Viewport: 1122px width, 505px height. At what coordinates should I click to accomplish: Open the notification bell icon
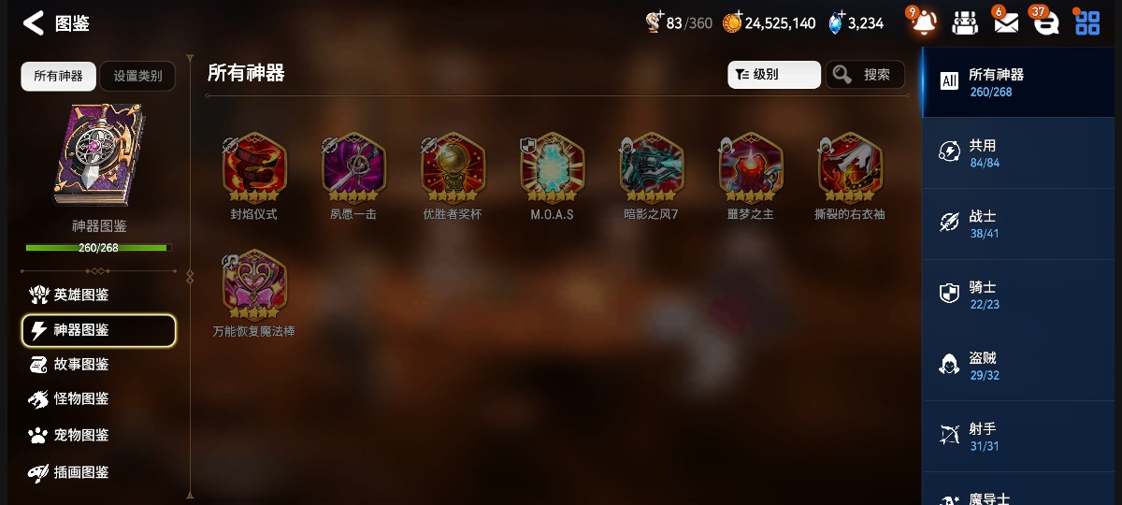pyautogui.click(x=922, y=21)
